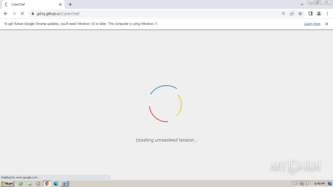
Task: Click the system clock showing 8:49 PM
Action: point(319,184)
